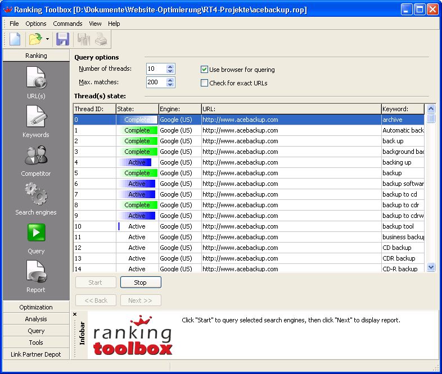Sort by the State column header

137,109
